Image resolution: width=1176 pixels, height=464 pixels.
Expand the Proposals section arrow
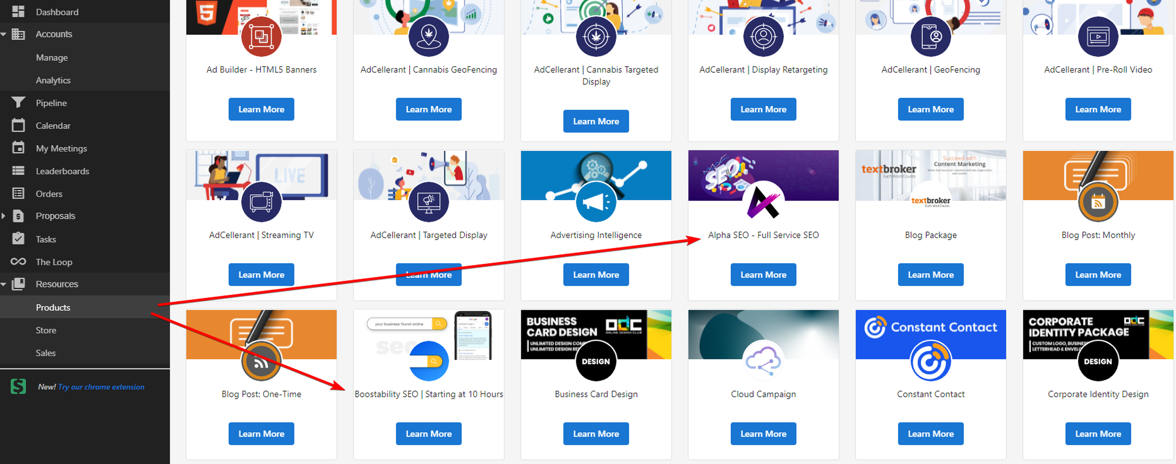click(3, 216)
